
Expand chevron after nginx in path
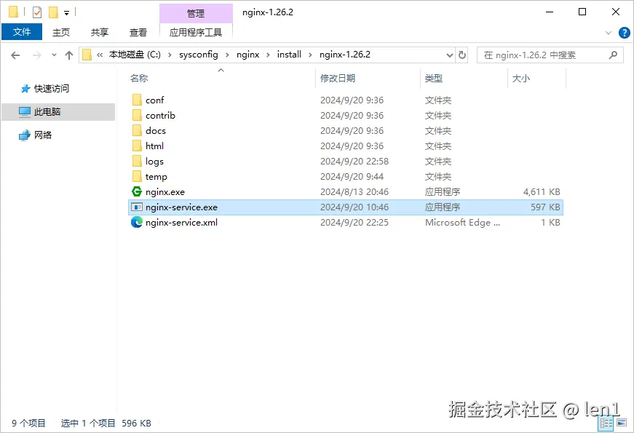[x=268, y=55]
